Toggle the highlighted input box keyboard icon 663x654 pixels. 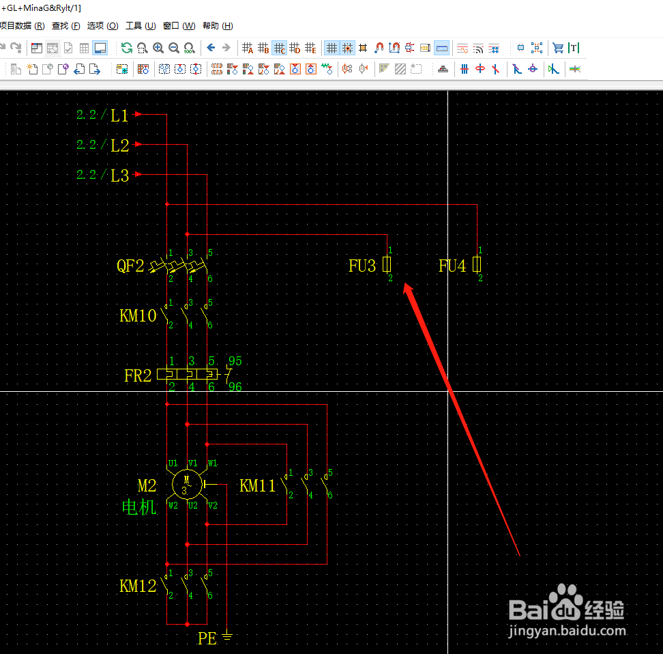tap(442, 48)
